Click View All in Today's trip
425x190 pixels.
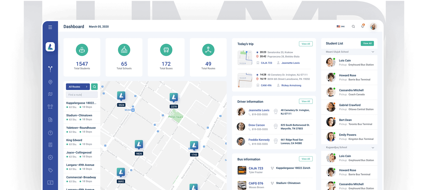(306, 44)
